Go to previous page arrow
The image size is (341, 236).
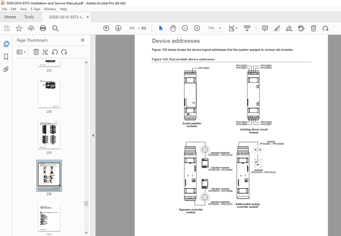[106, 28]
